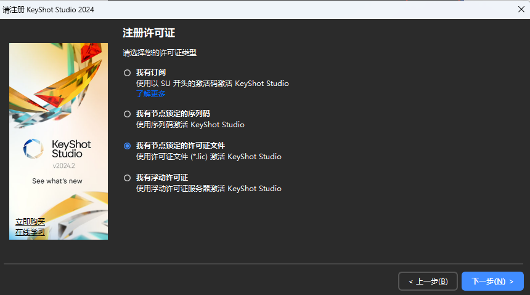The image size is (530, 295).
Task: Select the 我有节点锁定的许可证文件 license file option
Action: [127, 146]
